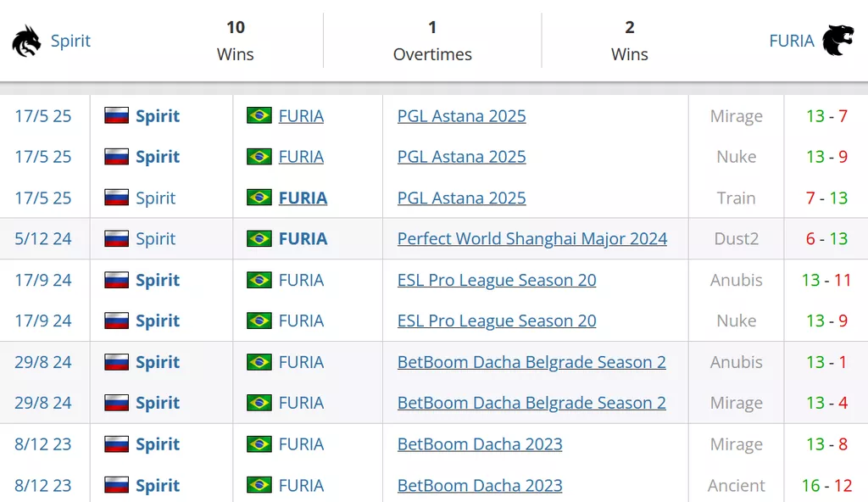Image resolution: width=868 pixels, height=502 pixels.
Task: Click Spirit team name in 29/8 24 Anubis row
Action: coord(158,362)
